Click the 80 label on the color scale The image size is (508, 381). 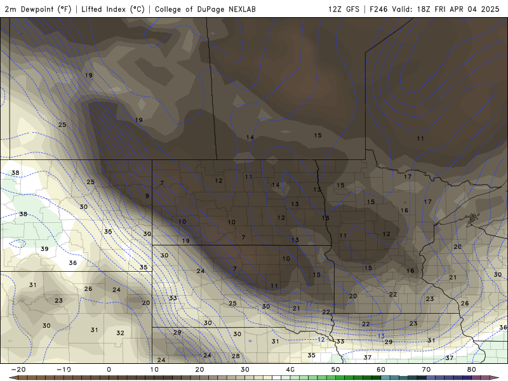[472, 370]
